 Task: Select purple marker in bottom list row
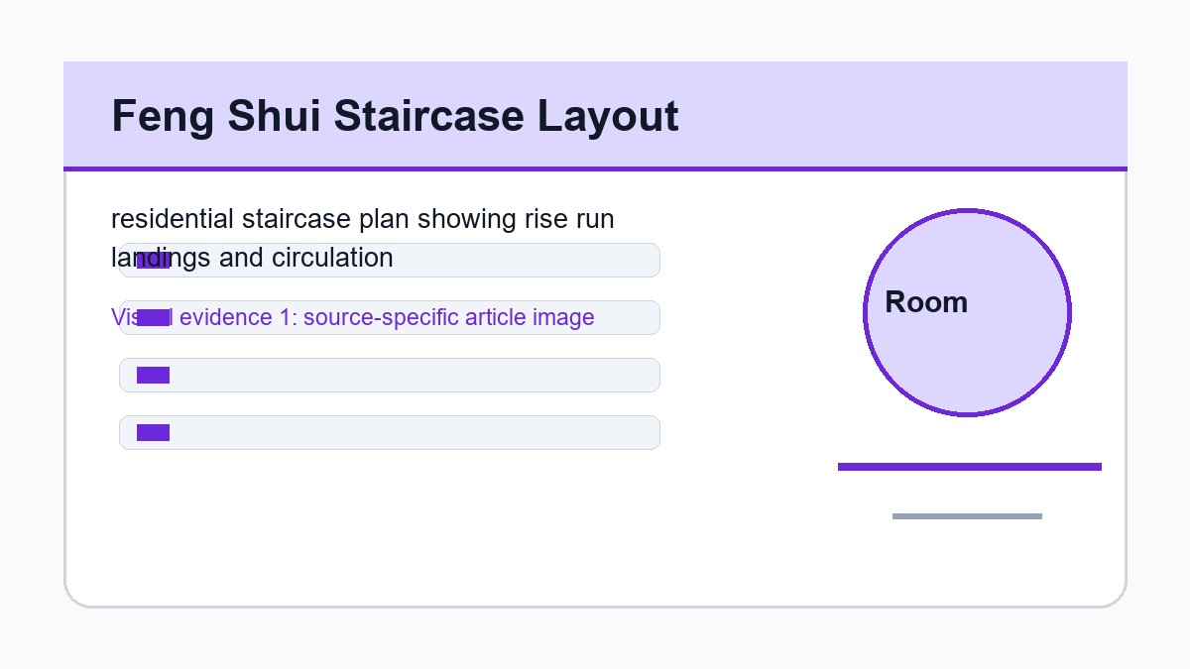pyautogui.click(x=153, y=432)
